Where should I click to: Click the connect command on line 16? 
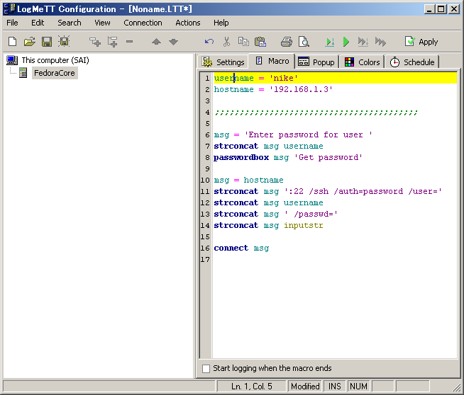point(231,248)
